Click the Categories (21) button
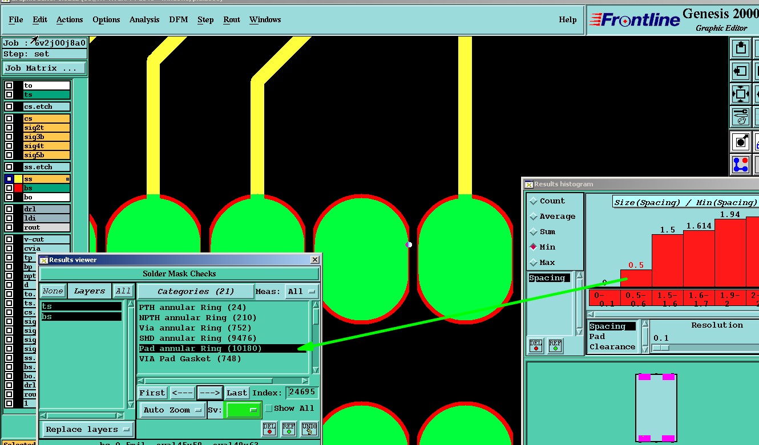The image size is (759, 445). (196, 291)
